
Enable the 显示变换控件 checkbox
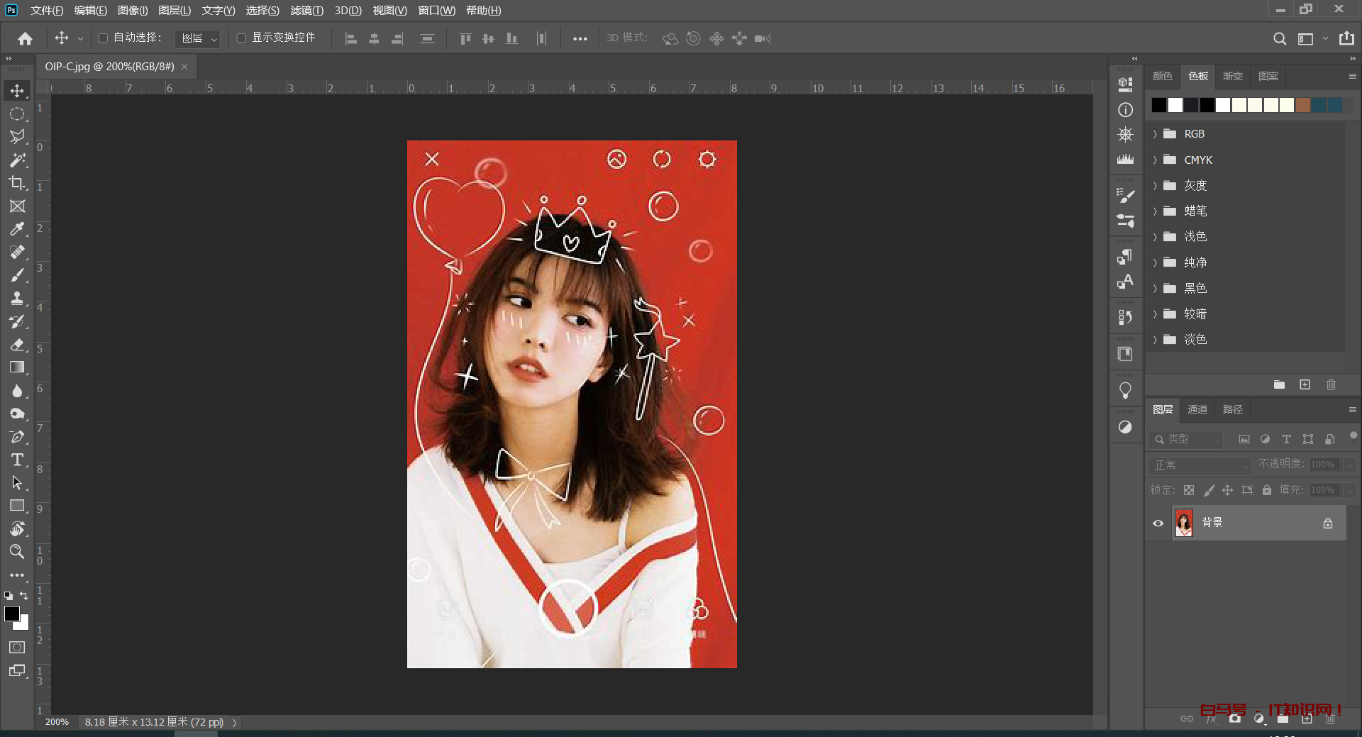click(x=241, y=38)
